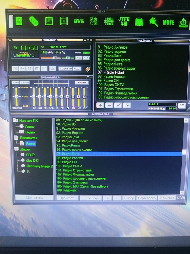This screenshot has height=254, width=190.
Task: Open the picture icon in the ОКНА bar
Action: coord(49,21)
